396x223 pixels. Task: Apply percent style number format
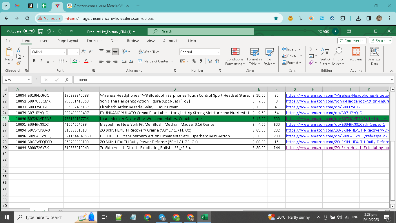(194, 61)
